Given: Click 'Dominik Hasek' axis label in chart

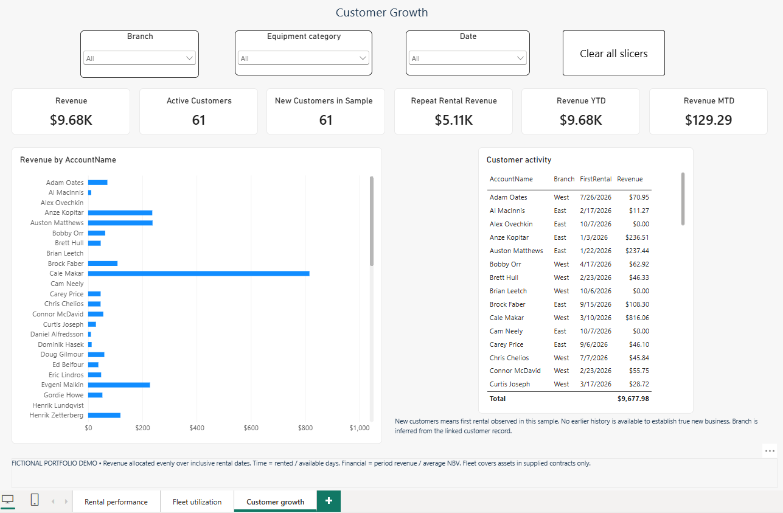Looking at the screenshot, I should [61, 344].
